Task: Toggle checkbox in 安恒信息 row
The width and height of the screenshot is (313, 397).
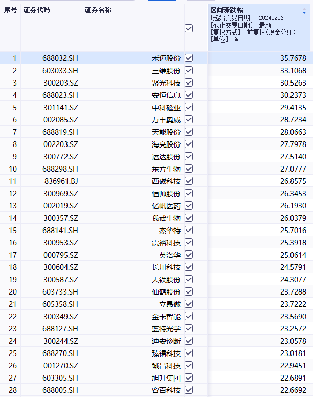Action: tap(189, 95)
